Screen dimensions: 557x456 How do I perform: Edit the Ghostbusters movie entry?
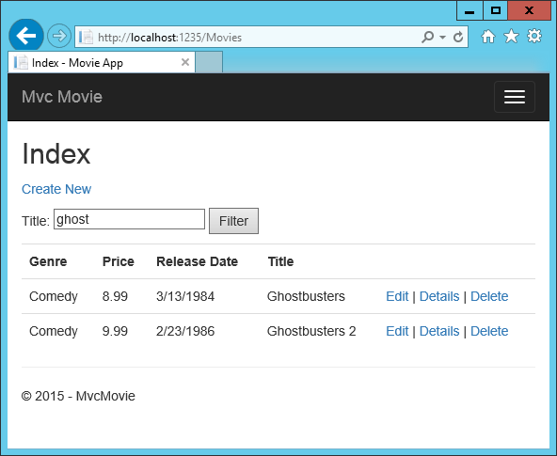pos(397,296)
